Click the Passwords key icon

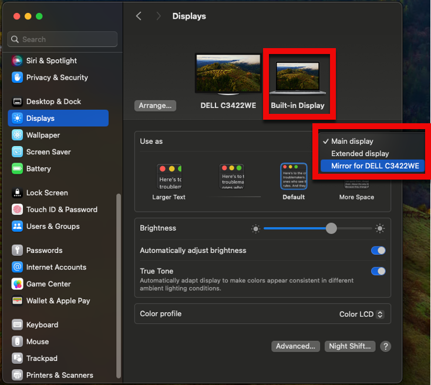(x=17, y=250)
